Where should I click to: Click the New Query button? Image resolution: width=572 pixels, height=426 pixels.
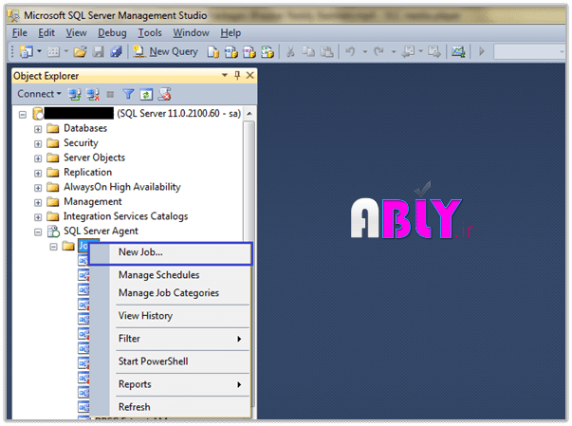coord(165,52)
